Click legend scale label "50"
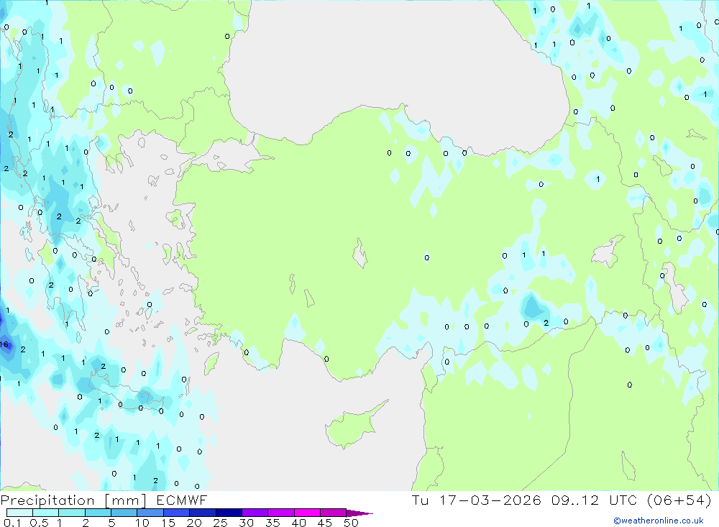Image resolution: width=719 pixels, height=527 pixels. [351, 523]
